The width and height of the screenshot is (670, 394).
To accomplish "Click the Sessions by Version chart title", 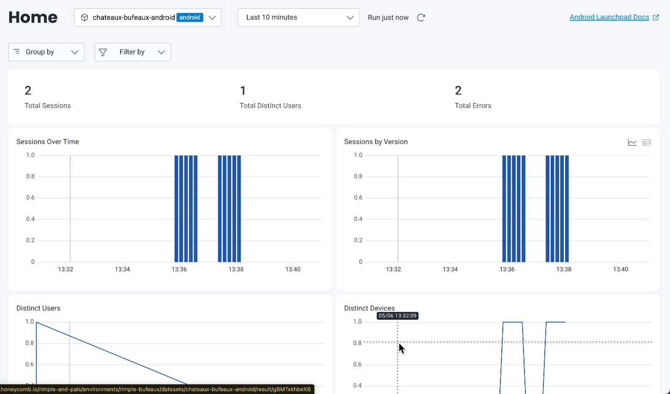I will click(x=376, y=142).
